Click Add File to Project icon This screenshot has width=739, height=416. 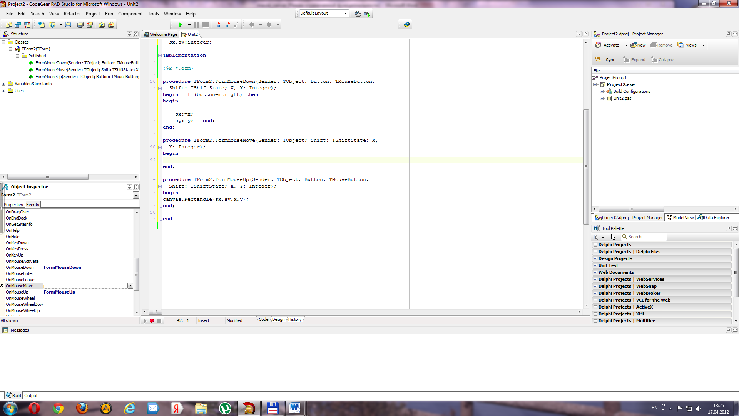pos(102,25)
